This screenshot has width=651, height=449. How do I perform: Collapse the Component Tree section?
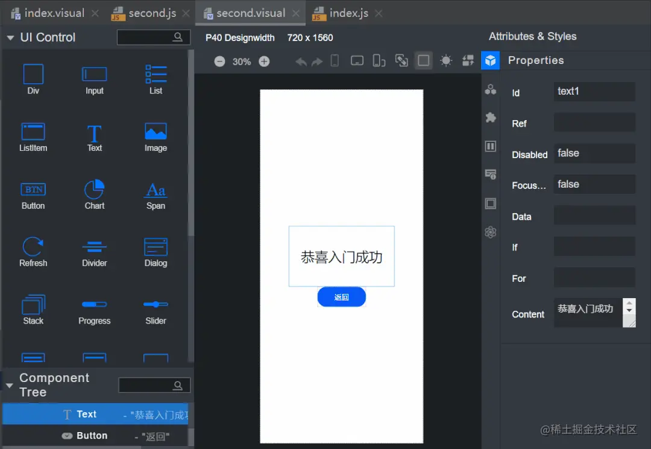click(10, 384)
